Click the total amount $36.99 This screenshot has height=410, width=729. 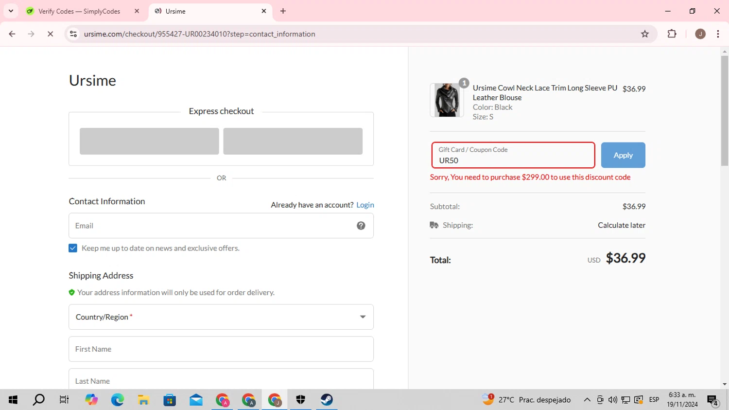pyautogui.click(x=625, y=258)
